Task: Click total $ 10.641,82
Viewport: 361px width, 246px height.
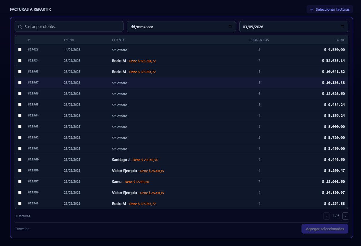Action: click(333, 72)
